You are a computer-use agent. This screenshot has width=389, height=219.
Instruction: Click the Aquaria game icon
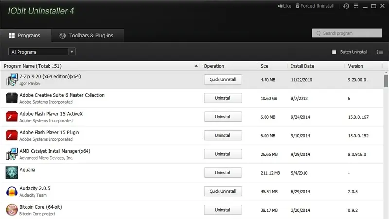[12, 173]
